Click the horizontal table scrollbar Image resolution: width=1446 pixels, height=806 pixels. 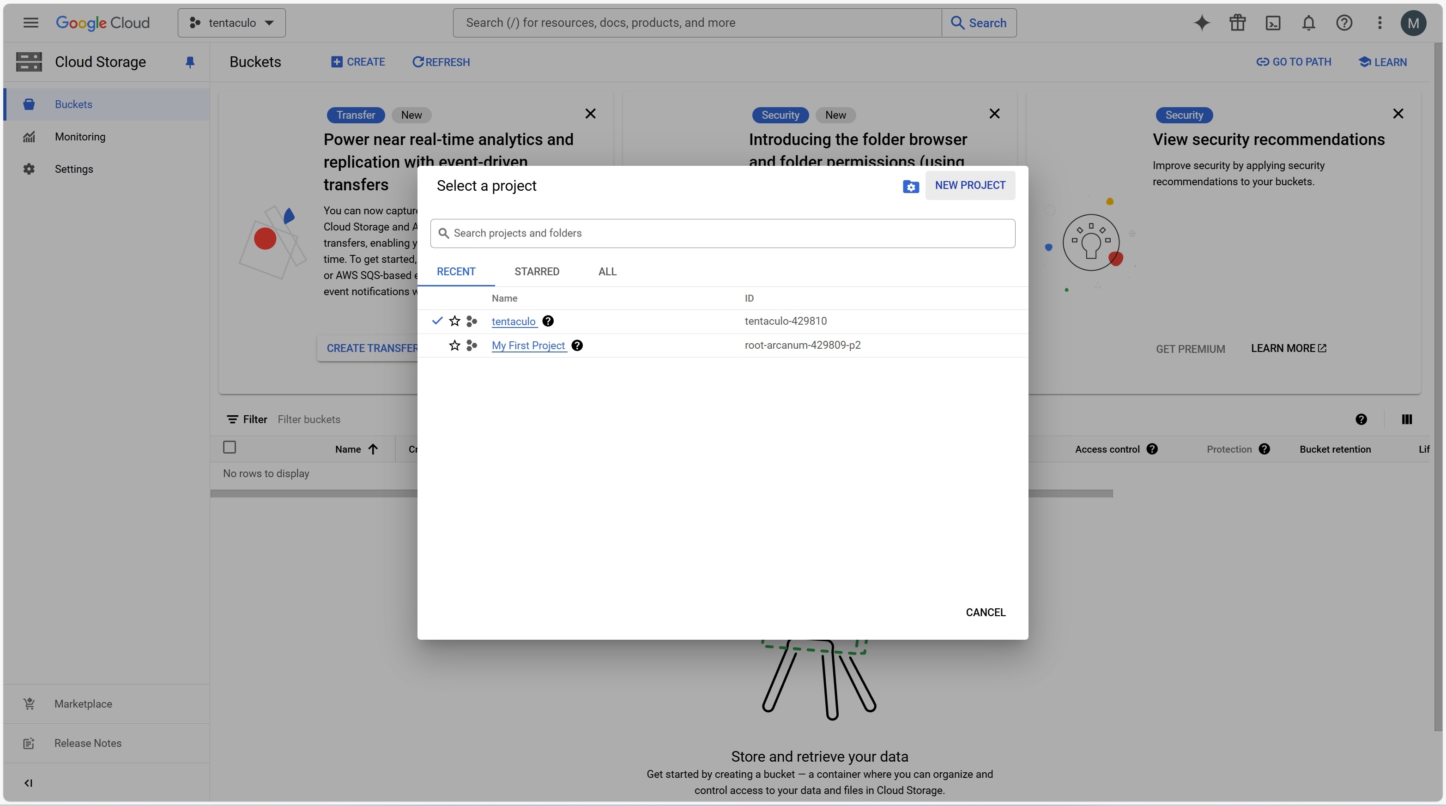tap(661, 493)
